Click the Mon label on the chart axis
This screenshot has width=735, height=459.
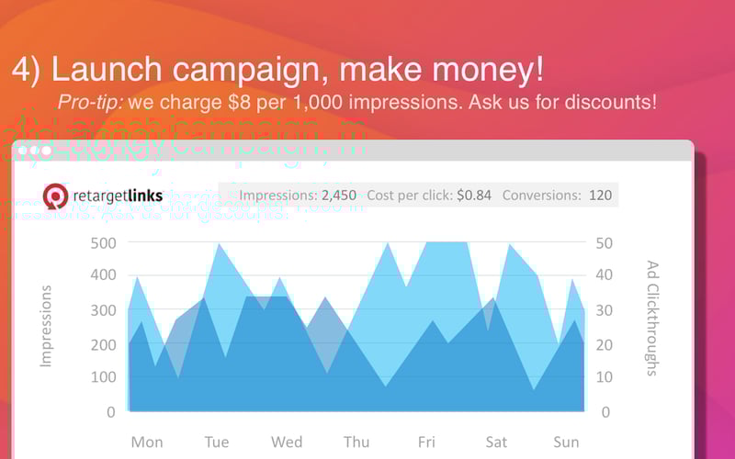(147, 442)
